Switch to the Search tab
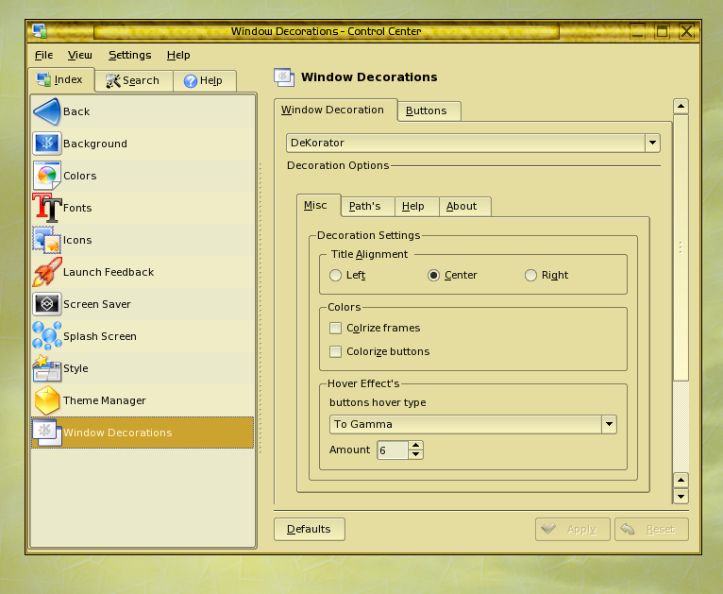This screenshot has height=594, width=723. [134, 80]
